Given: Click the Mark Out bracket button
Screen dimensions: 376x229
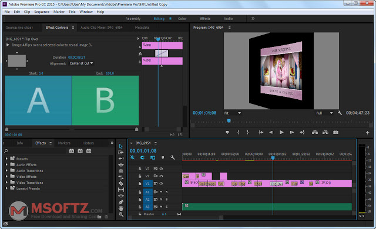Looking at the screenshot, I should point(248,133).
